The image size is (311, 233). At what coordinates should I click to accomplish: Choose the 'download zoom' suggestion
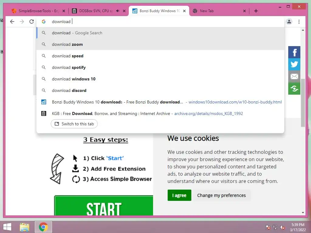point(160,44)
